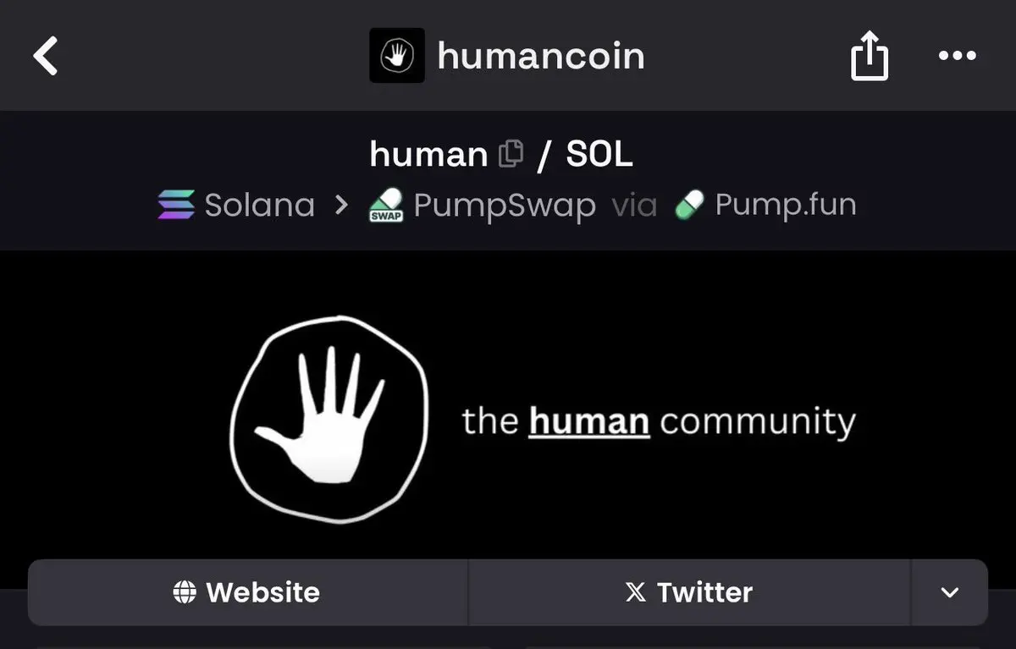Tap the breadcrumb arrow after Solana
This screenshot has height=649, width=1016.
[341, 205]
